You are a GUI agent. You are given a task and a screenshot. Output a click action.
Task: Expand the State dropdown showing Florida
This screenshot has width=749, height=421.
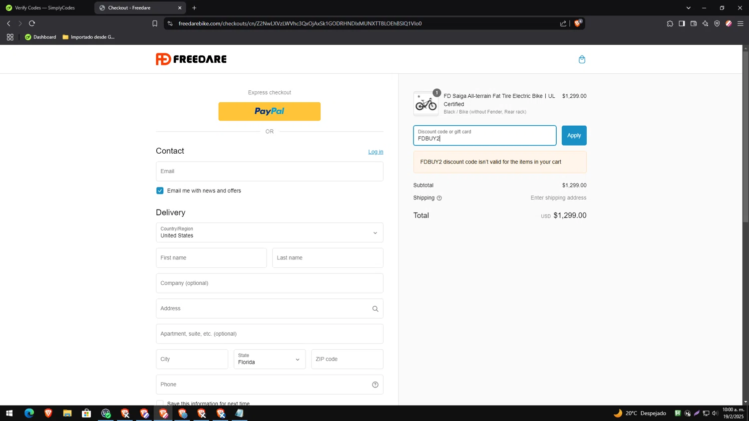click(270, 359)
